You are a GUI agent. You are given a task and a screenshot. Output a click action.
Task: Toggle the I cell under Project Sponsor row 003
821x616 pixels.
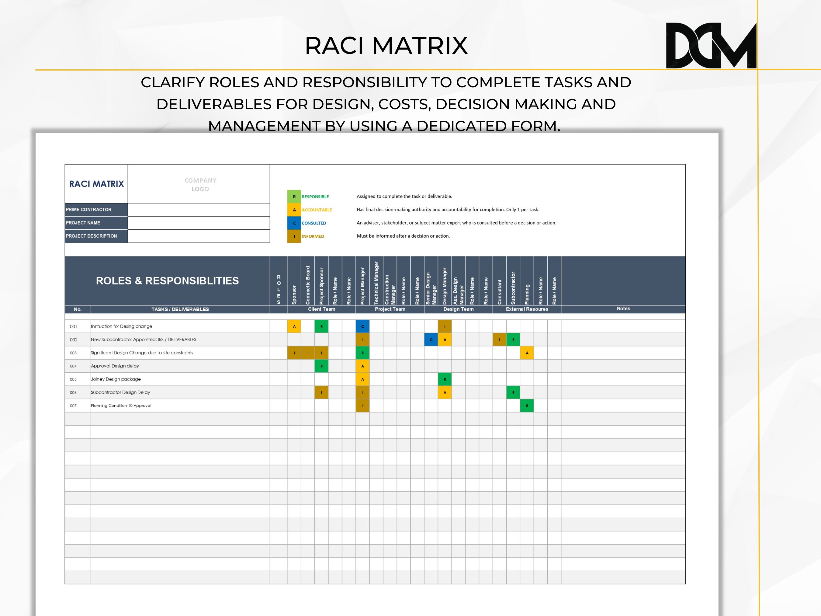[321, 353]
